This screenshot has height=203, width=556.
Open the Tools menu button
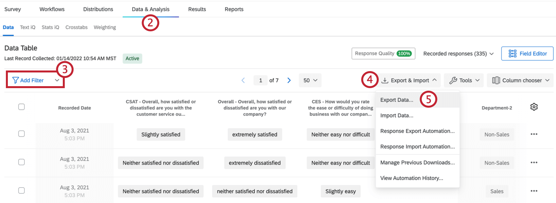[464, 80]
